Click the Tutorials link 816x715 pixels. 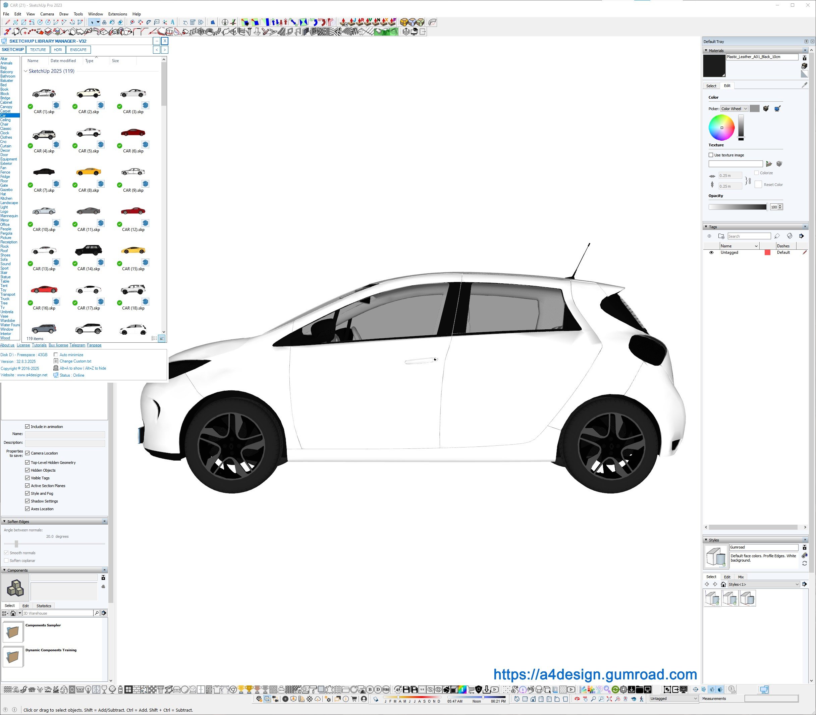[39, 345]
